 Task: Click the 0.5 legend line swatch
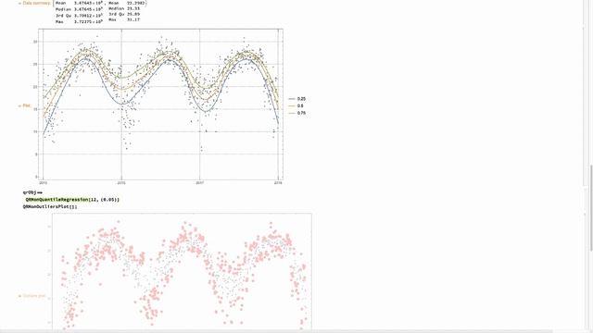pos(292,106)
